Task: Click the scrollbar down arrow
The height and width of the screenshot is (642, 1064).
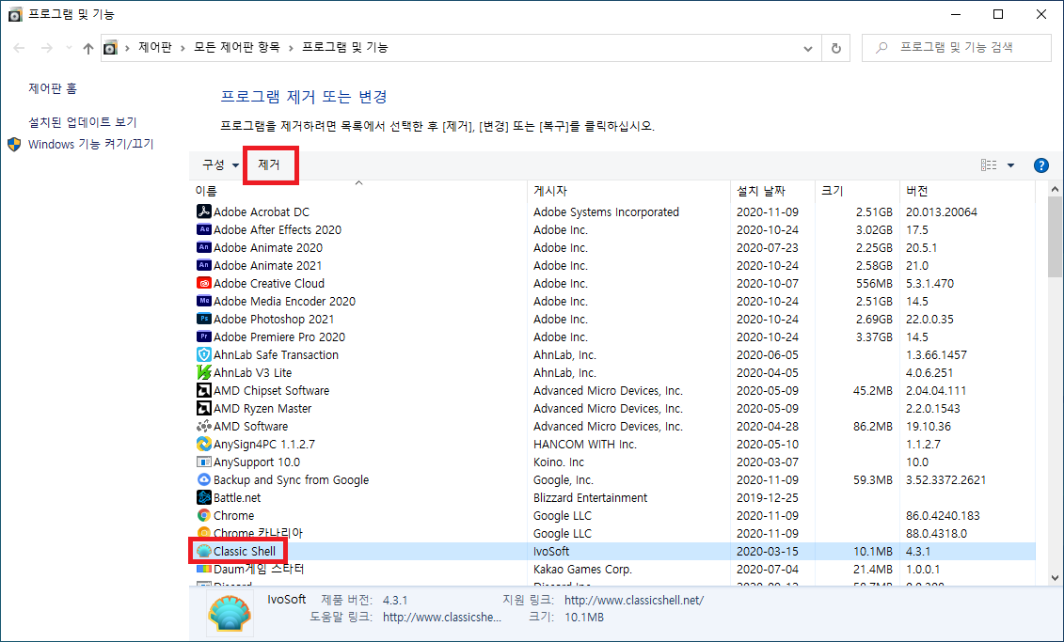Action: coord(1055,578)
